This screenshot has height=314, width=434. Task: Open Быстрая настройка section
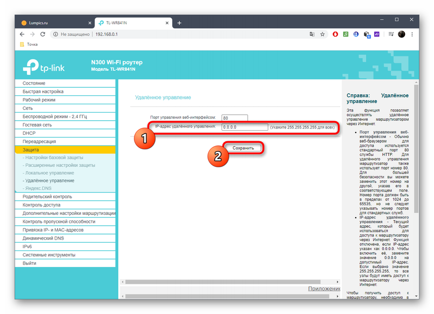click(65, 92)
